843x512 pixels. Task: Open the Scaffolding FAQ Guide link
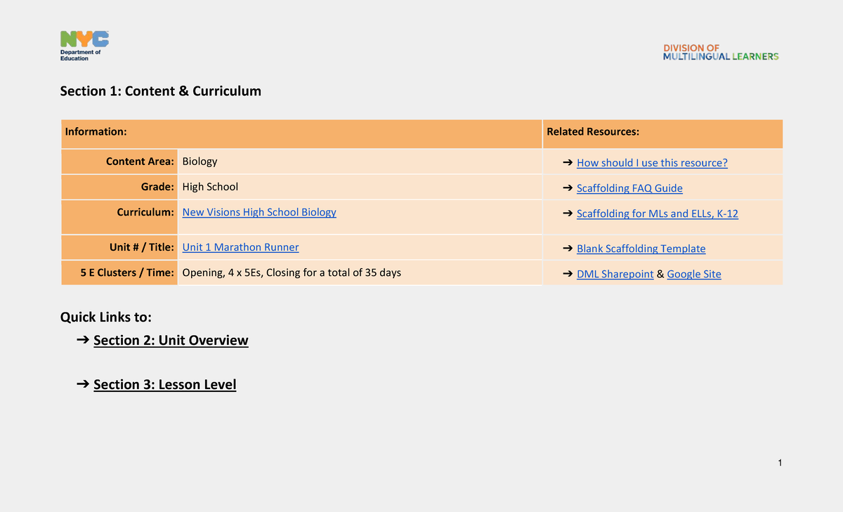pyautogui.click(x=629, y=188)
